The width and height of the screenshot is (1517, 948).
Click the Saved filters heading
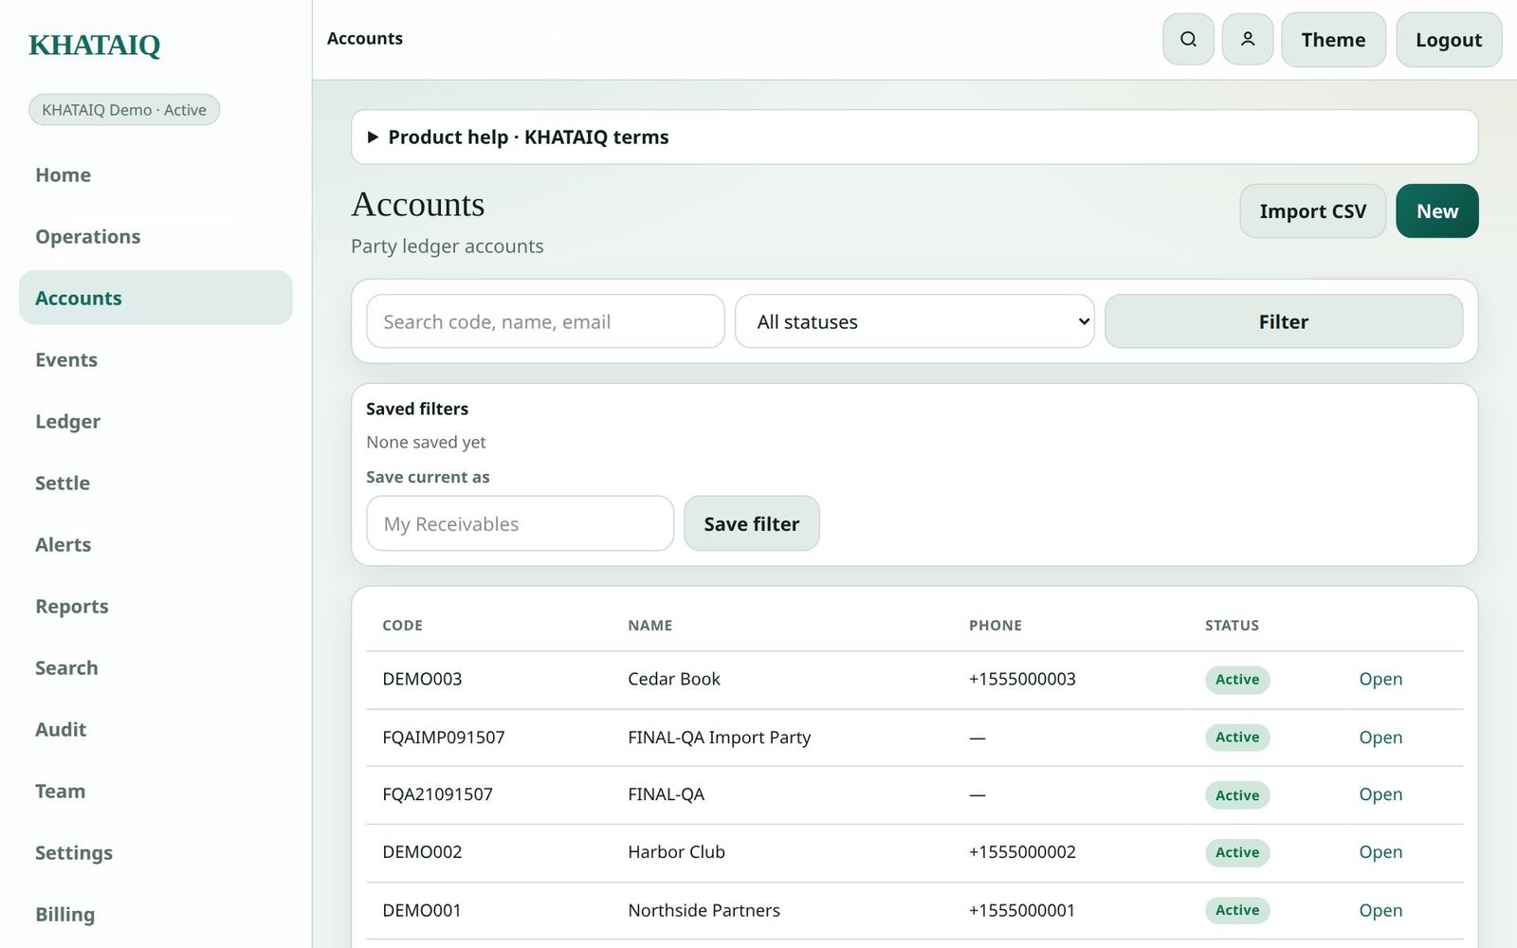pos(417,409)
